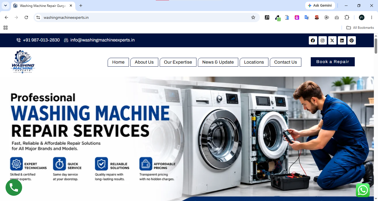Open the Chrome extensions puzzle icon

click(347, 17)
